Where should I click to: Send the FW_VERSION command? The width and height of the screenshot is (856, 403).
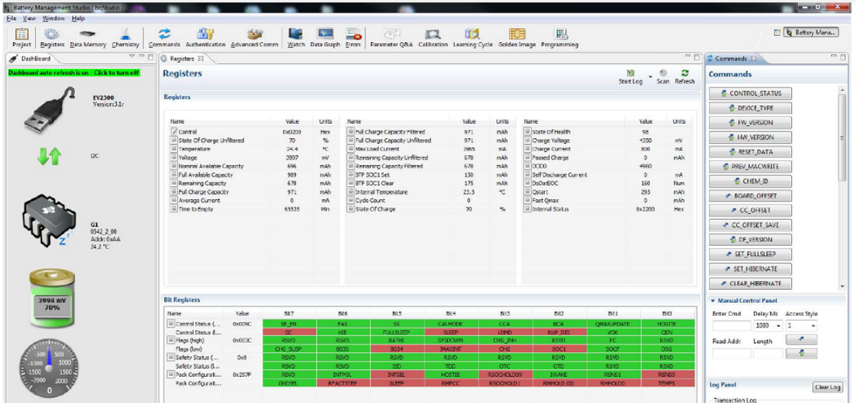[x=751, y=123]
